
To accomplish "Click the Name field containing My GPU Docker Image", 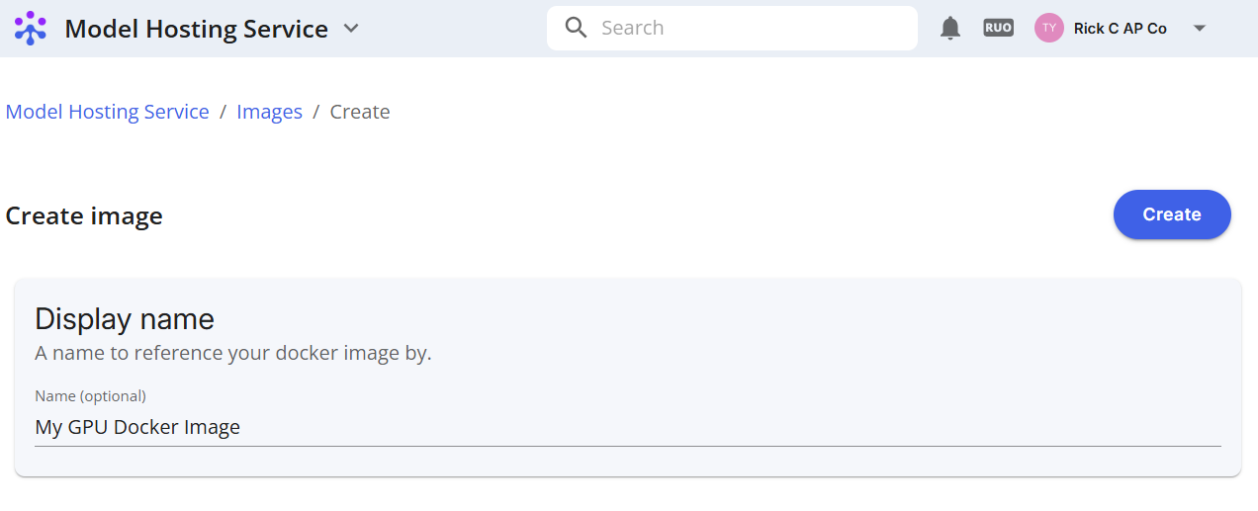I will click(628, 428).
